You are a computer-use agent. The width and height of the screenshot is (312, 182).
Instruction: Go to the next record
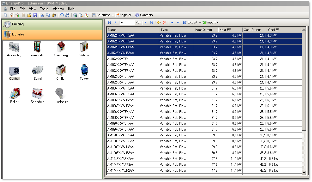pos(145,23)
